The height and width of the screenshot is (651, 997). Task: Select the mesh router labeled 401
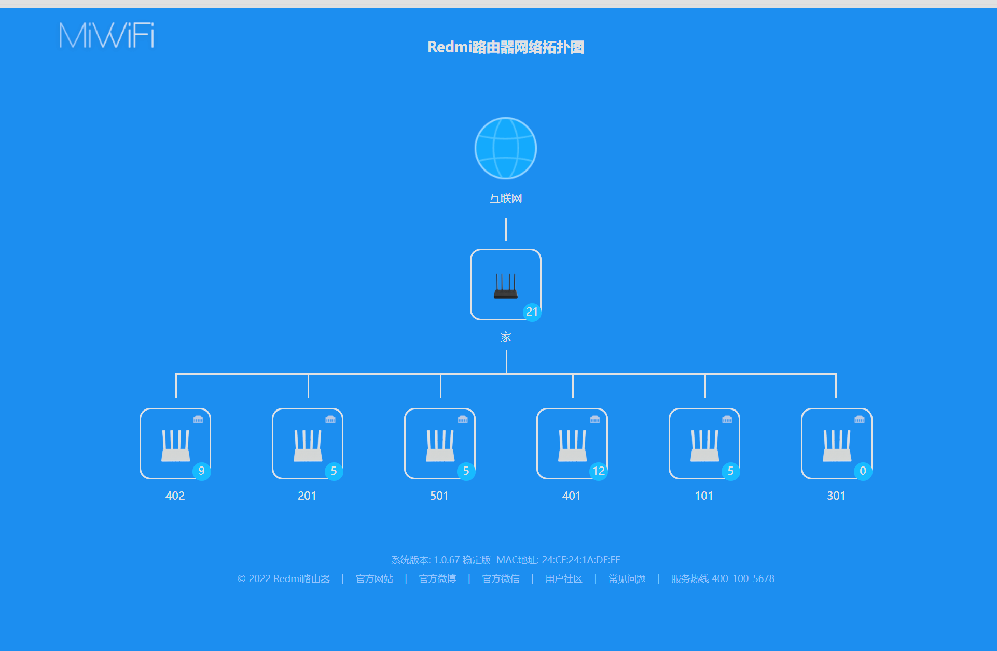click(572, 444)
